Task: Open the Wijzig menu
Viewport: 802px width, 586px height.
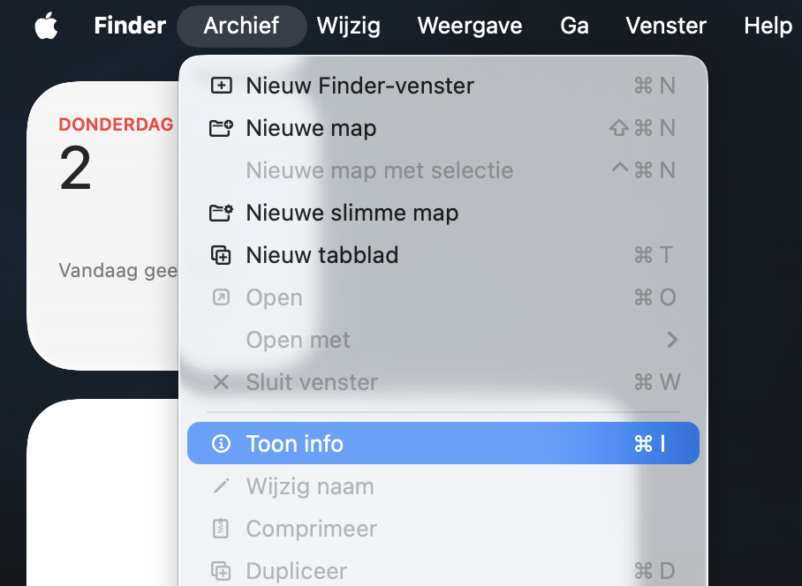Action: tap(348, 26)
